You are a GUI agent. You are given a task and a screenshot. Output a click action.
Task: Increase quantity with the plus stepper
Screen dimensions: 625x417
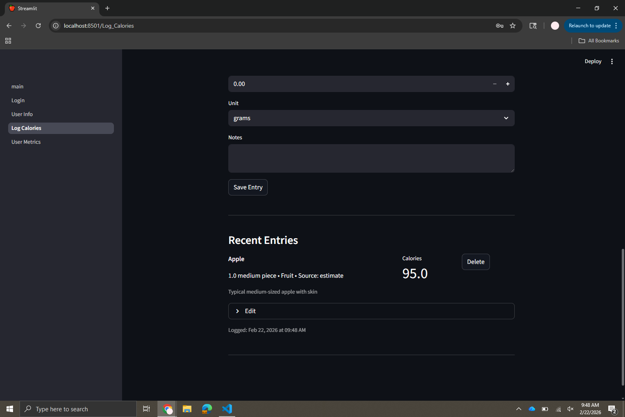[x=508, y=84]
